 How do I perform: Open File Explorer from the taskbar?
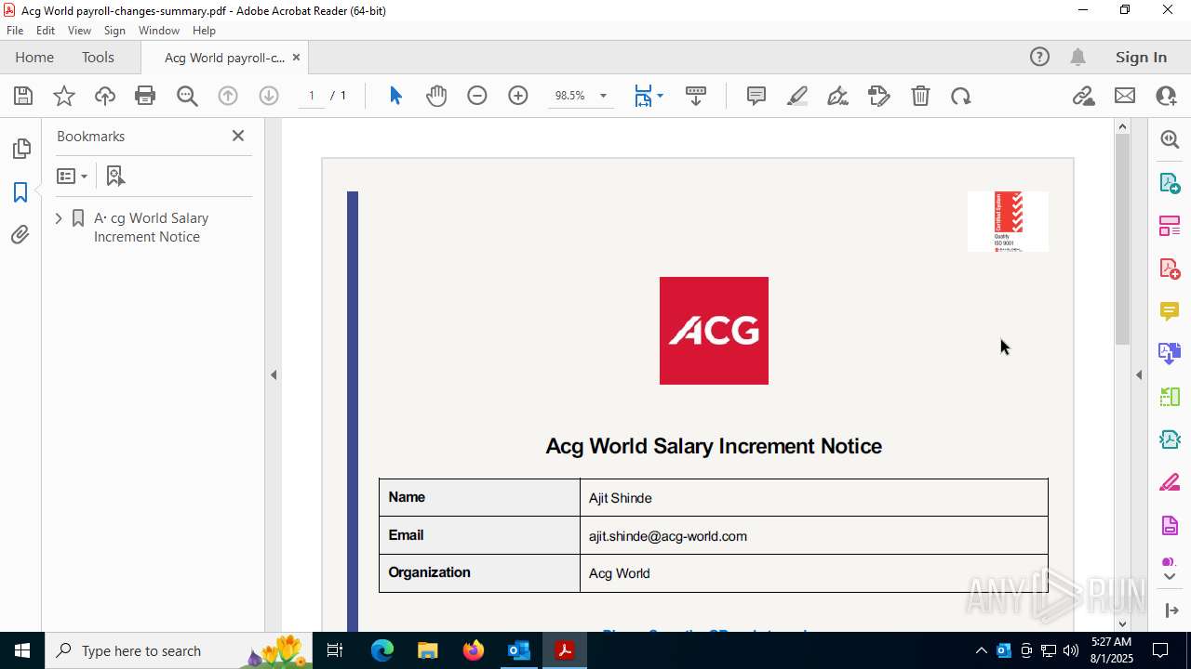pyautogui.click(x=428, y=650)
